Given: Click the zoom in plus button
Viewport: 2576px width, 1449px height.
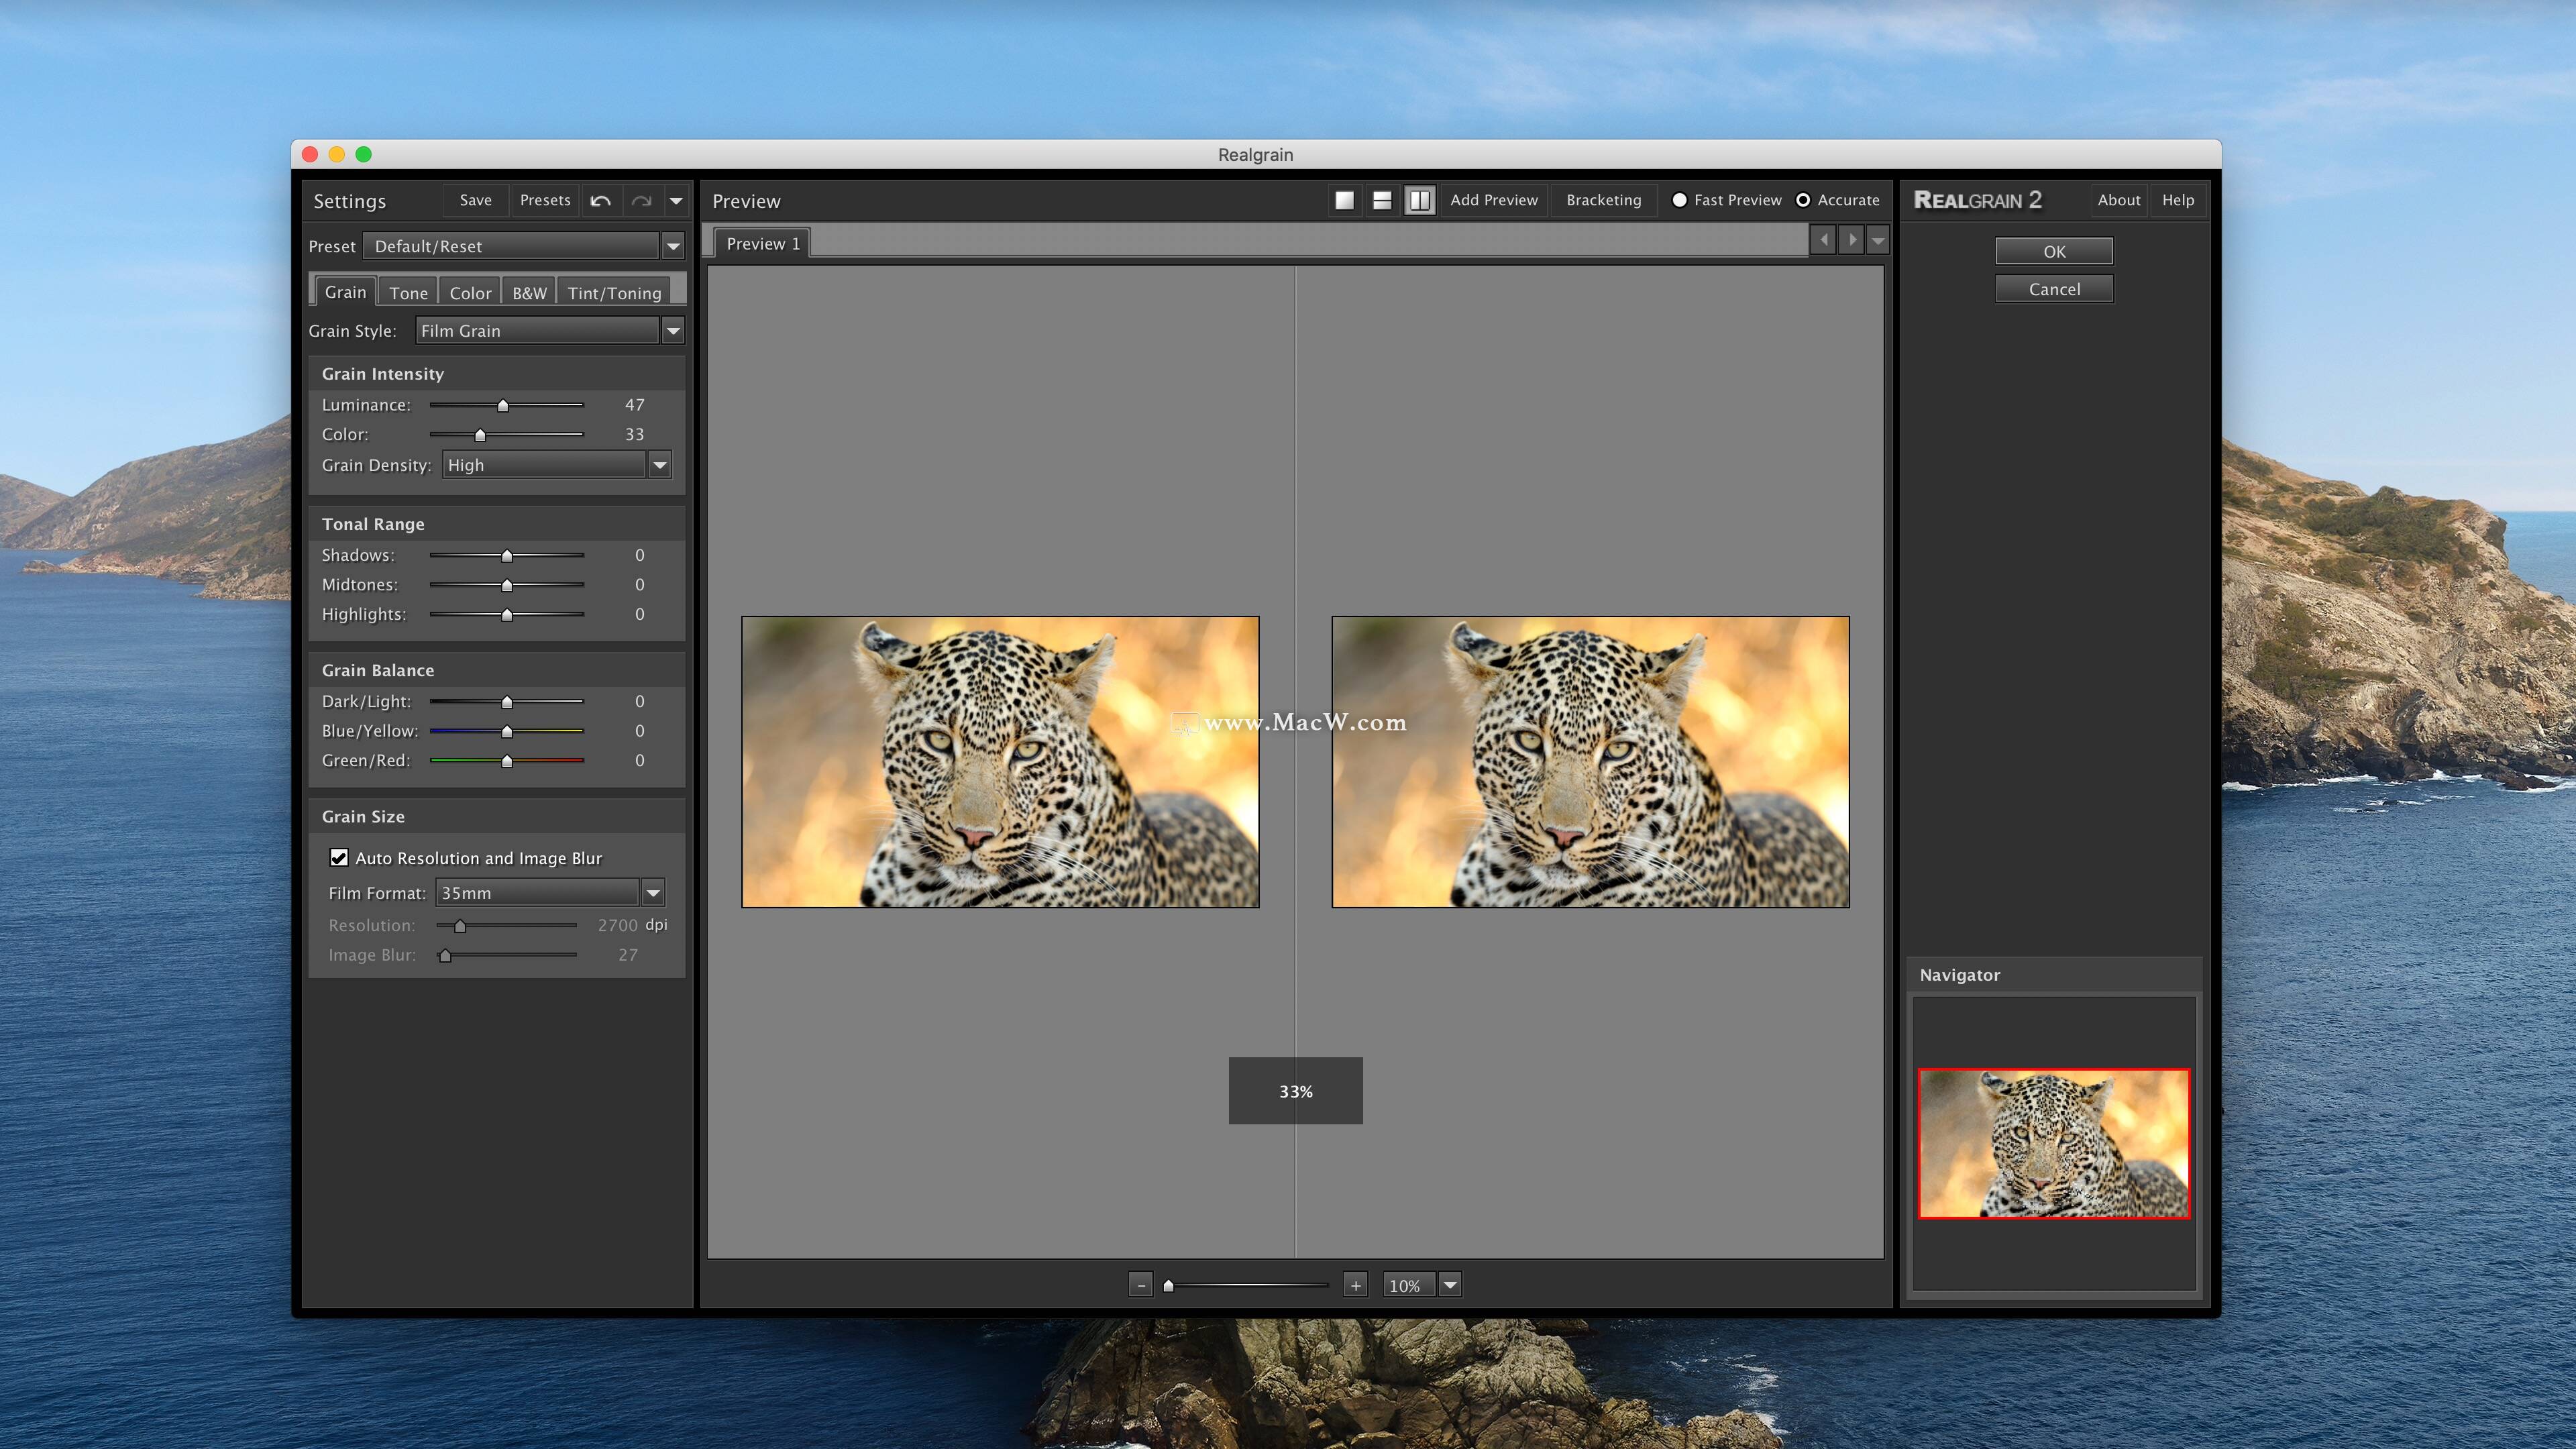Looking at the screenshot, I should click(1355, 1285).
